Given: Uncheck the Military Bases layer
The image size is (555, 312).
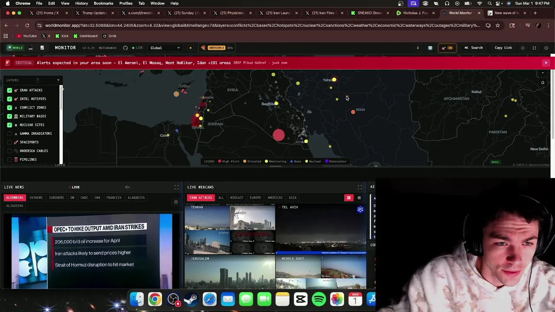Looking at the screenshot, I should pos(10,116).
